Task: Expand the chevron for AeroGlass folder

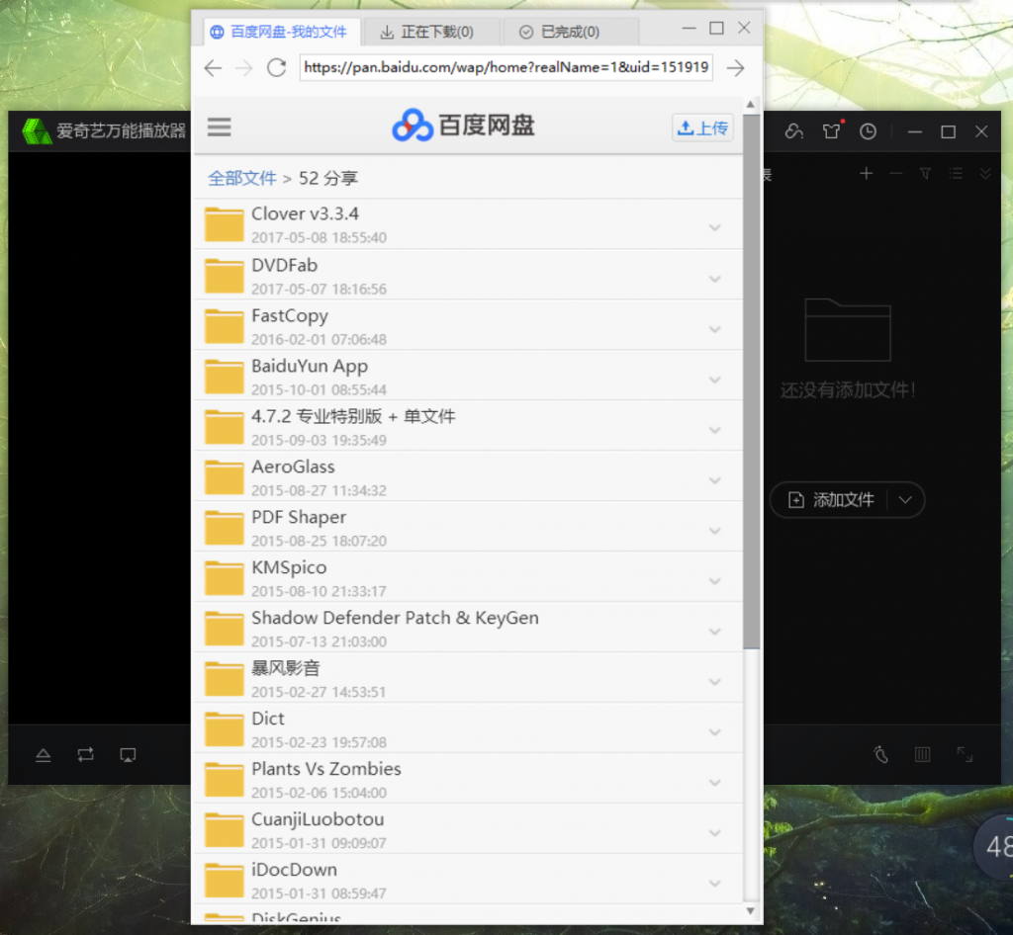Action: (714, 480)
